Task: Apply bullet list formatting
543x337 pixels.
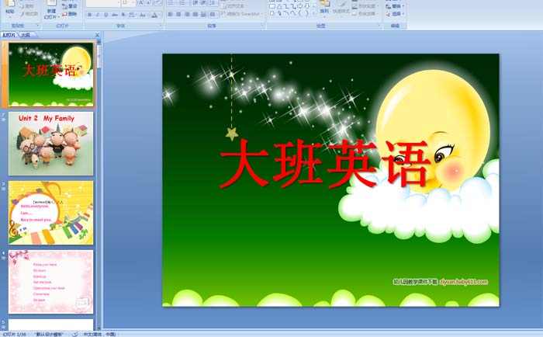Action: pos(171,3)
